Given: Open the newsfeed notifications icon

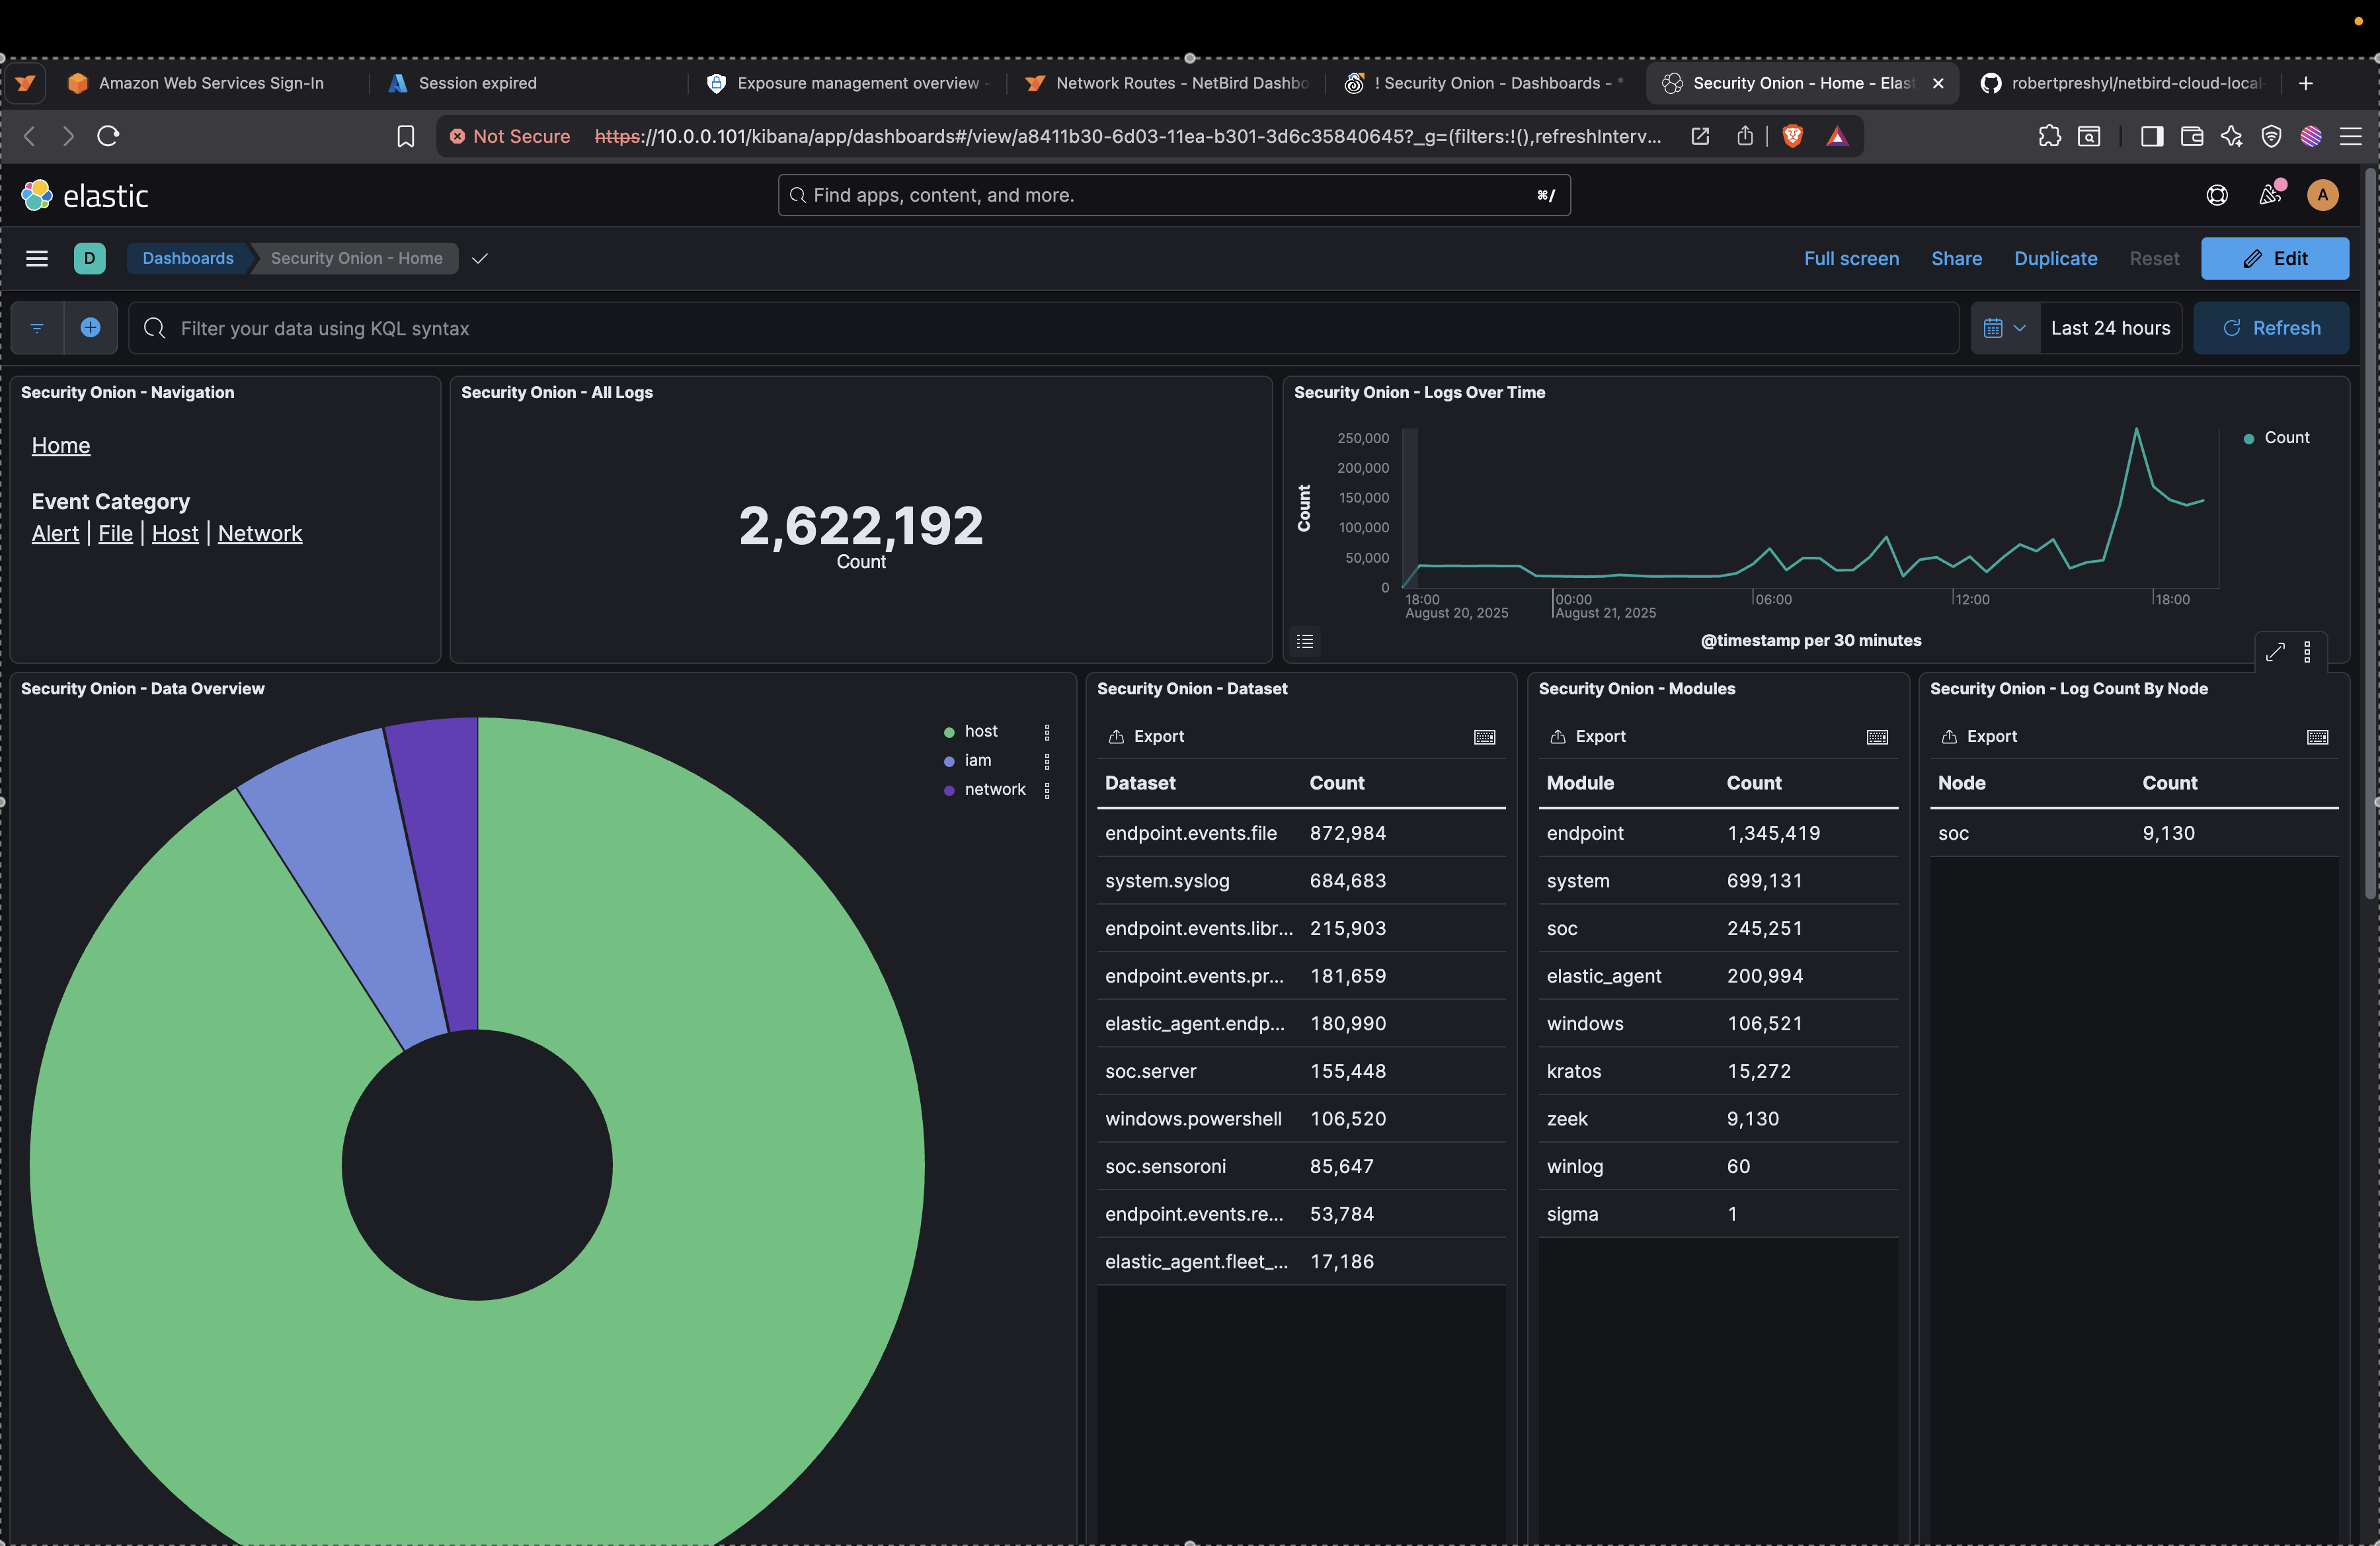Looking at the screenshot, I should point(2269,195).
